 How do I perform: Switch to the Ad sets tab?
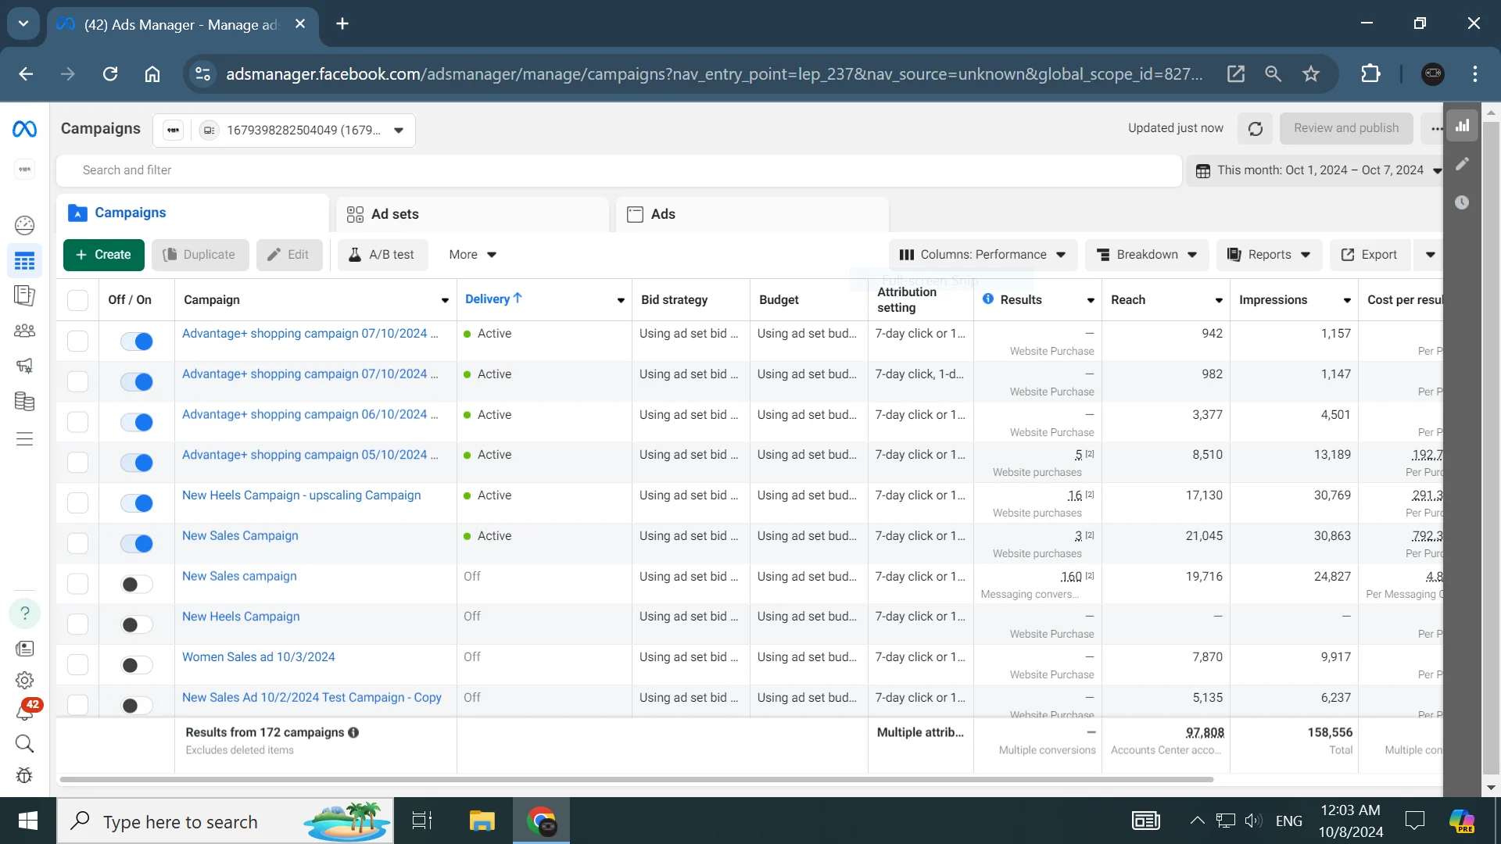395,214
